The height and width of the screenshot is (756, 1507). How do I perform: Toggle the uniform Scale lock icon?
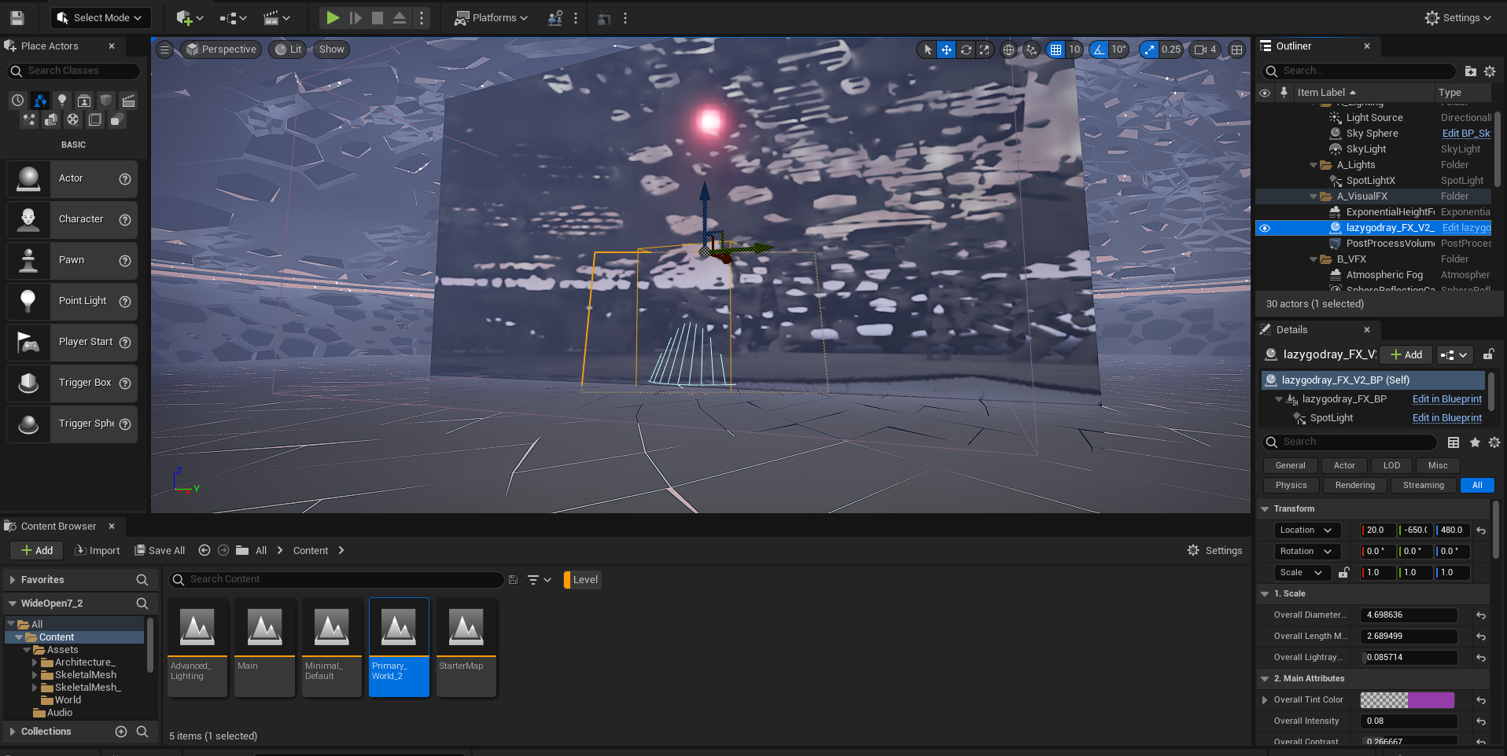[x=1344, y=573]
